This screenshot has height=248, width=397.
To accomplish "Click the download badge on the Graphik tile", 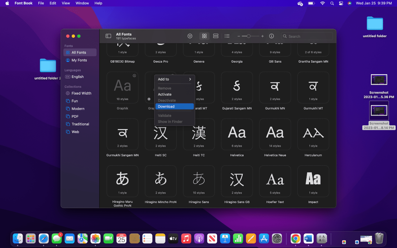I will (x=134, y=75).
